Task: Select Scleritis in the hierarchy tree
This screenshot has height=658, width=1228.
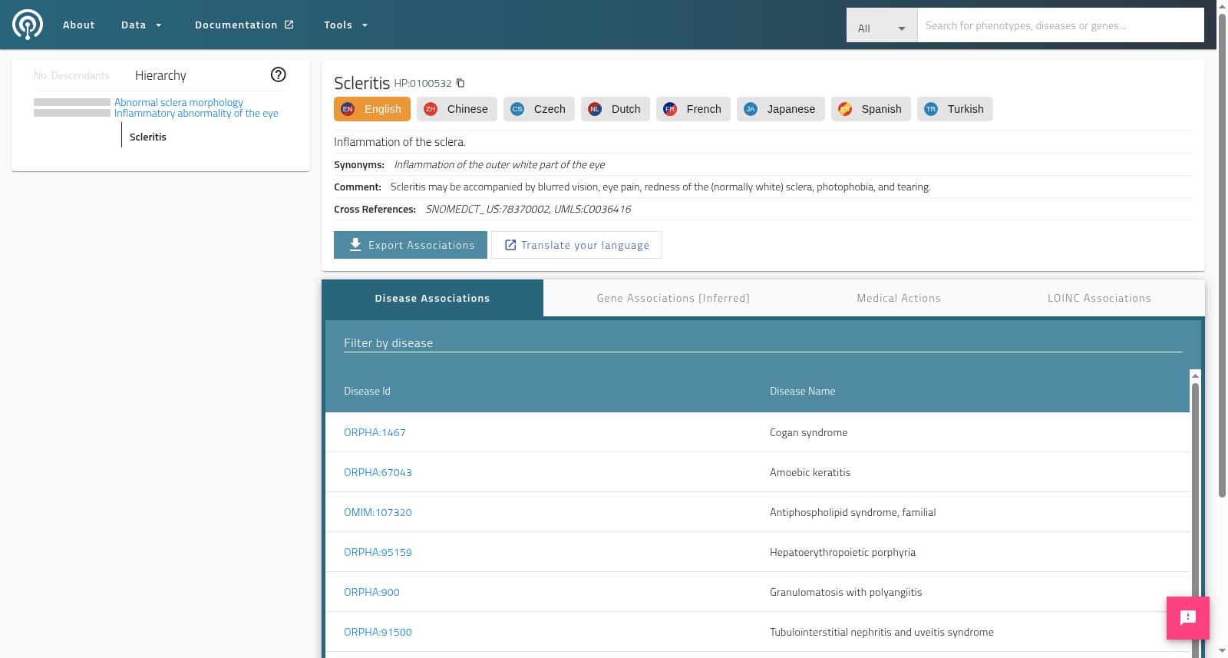Action: tap(148, 137)
